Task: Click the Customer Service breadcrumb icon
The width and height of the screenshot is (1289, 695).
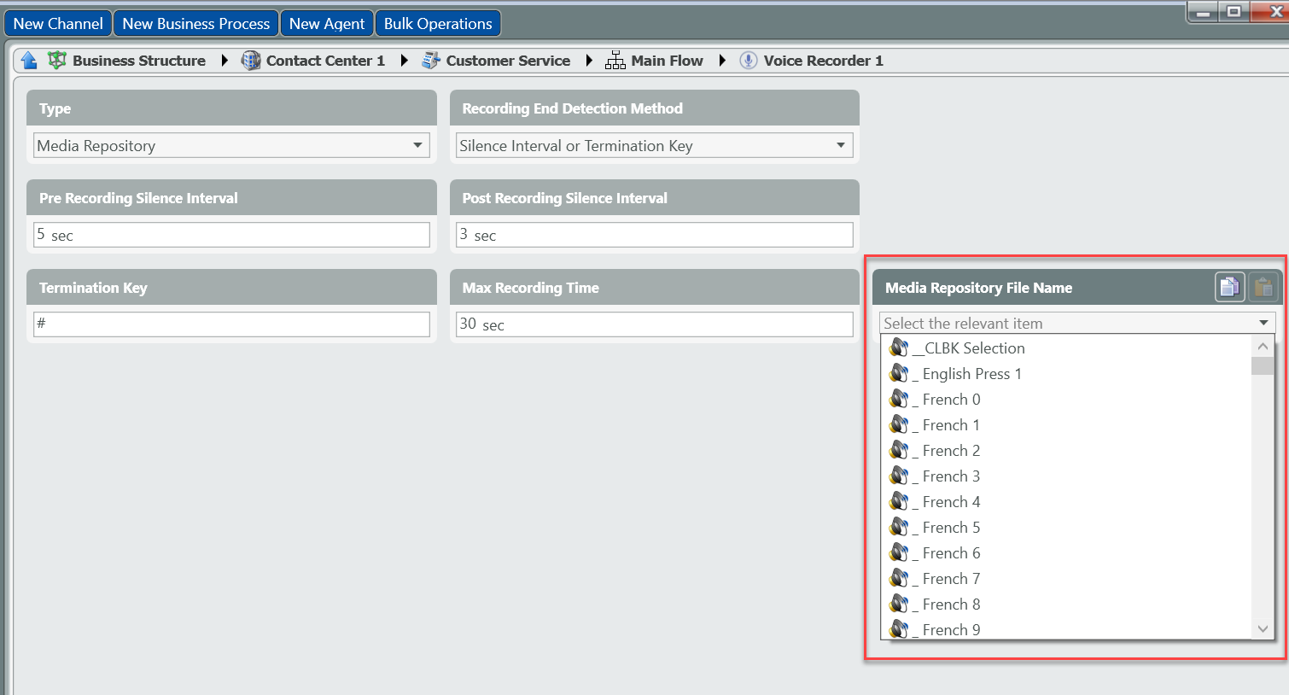Action: [x=431, y=61]
